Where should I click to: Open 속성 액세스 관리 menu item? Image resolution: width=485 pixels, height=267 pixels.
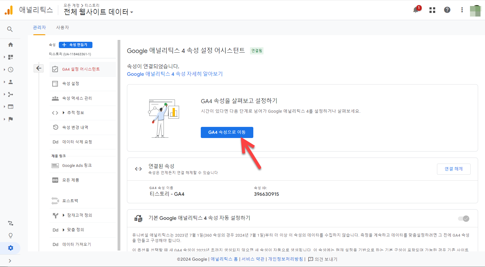pyautogui.click(x=82, y=98)
